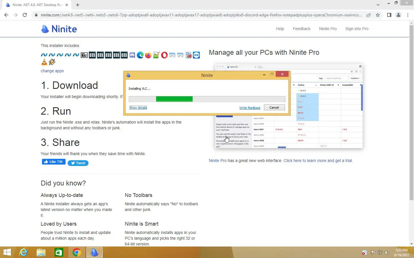Click the Ninite Pro link below the screenshot
Viewport: 414px width, 258px height.
pyautogui.click(x=218, y=161)
